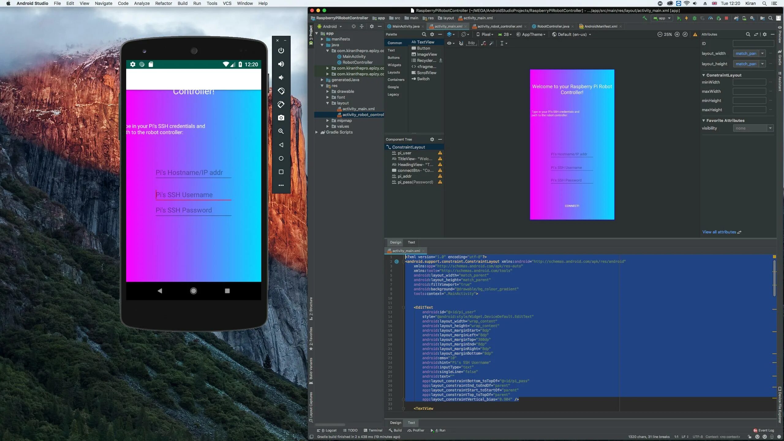The image size is (784, 441).
Task: Click the Infer Constraints magic wand icon
Action: (x=492, y=43)
